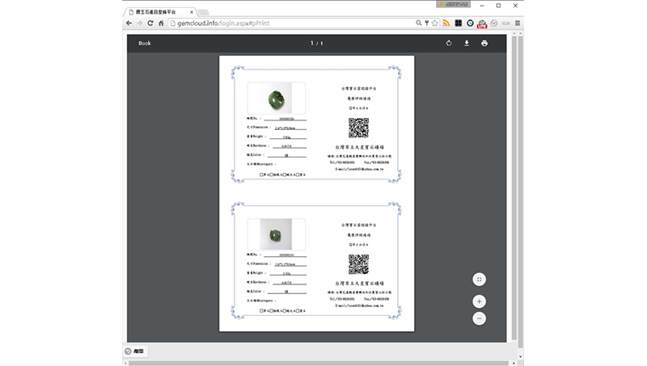Click the green gemstone photo on top certificate
The width and height of the screenshot is (647, 366).
click(x=276, y=99)
